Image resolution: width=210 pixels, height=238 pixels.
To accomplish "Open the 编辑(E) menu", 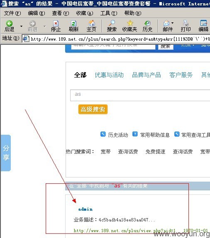I will point(37,13).
